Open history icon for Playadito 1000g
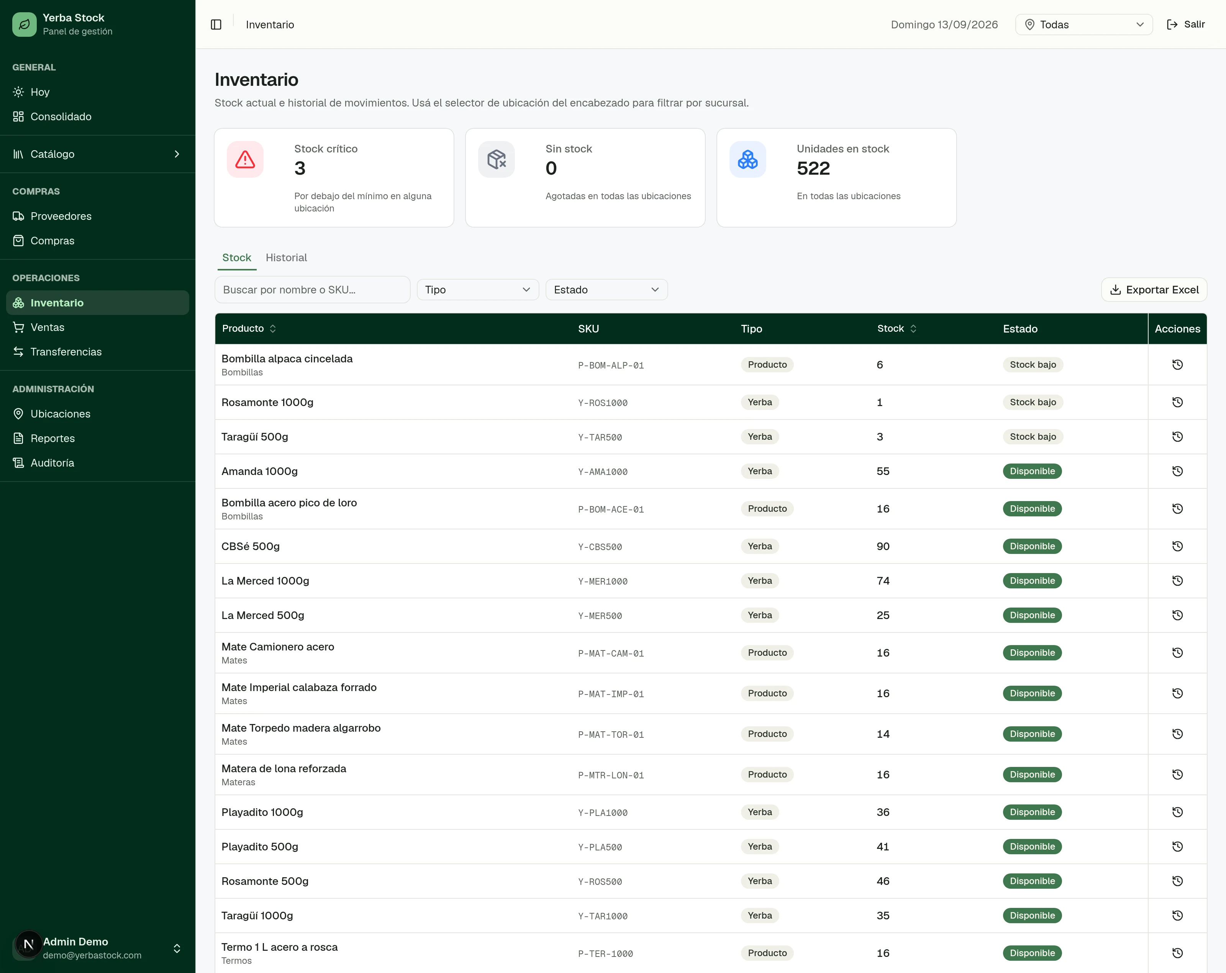The image size is (1226, 973). point(1177,812)
